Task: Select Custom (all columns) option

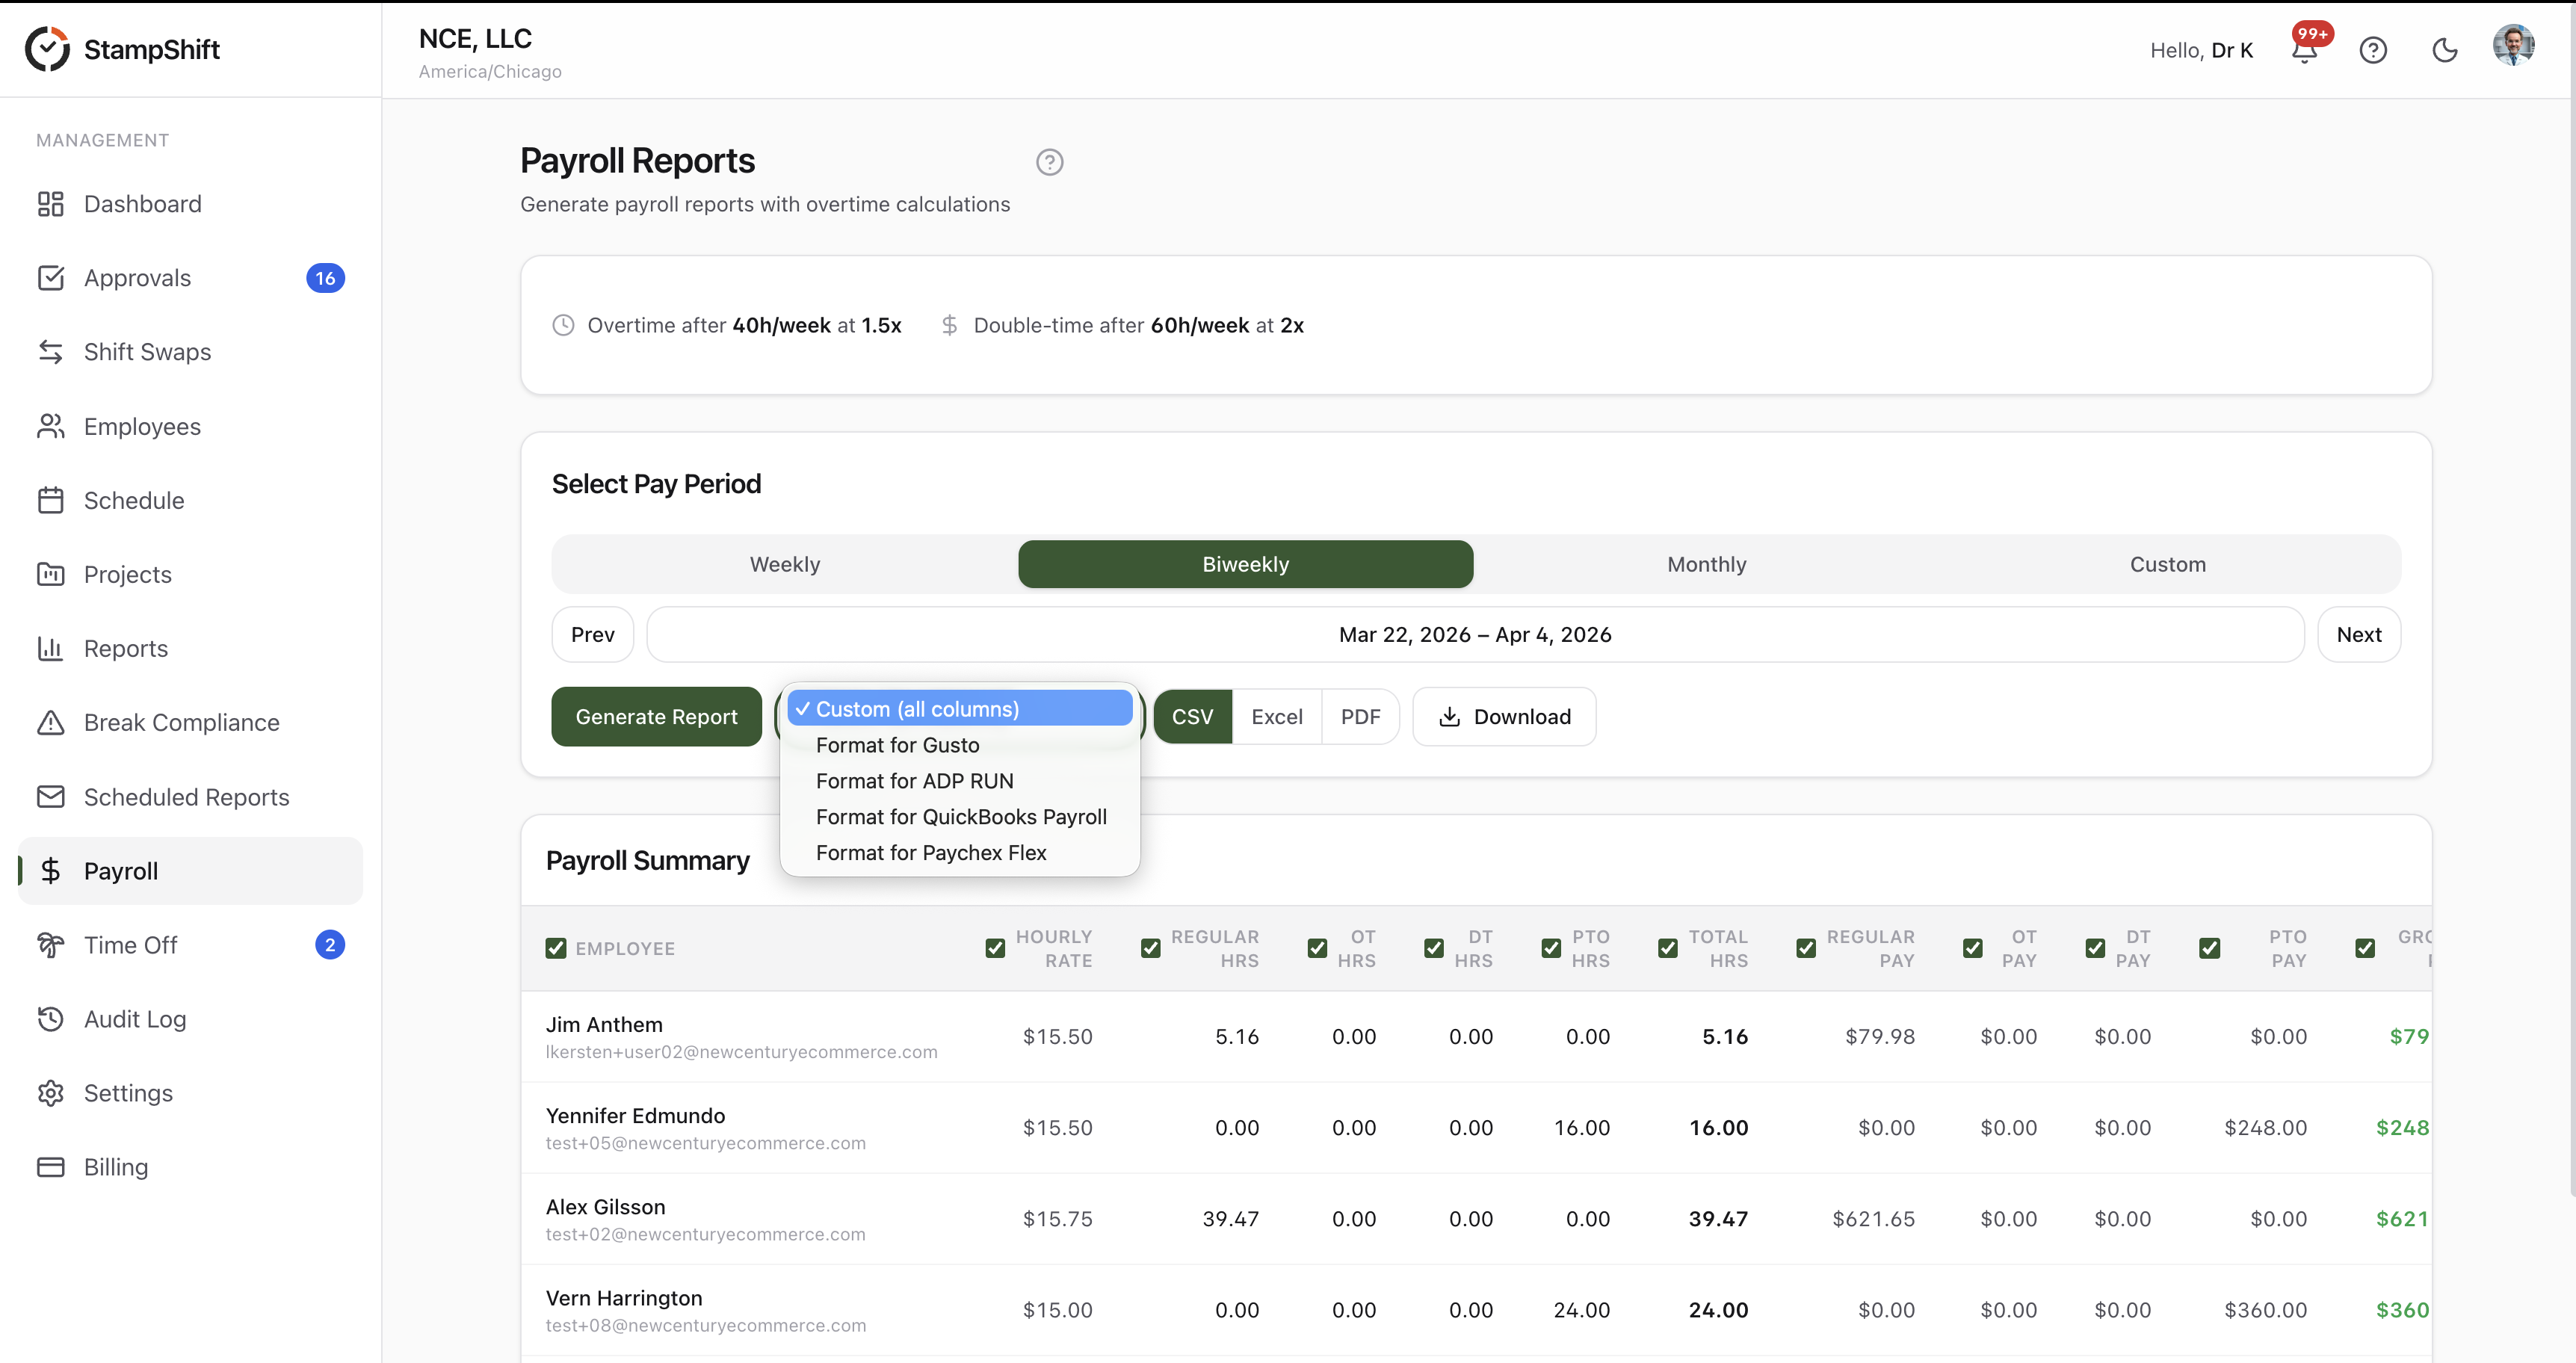Action: pos(960,709)
